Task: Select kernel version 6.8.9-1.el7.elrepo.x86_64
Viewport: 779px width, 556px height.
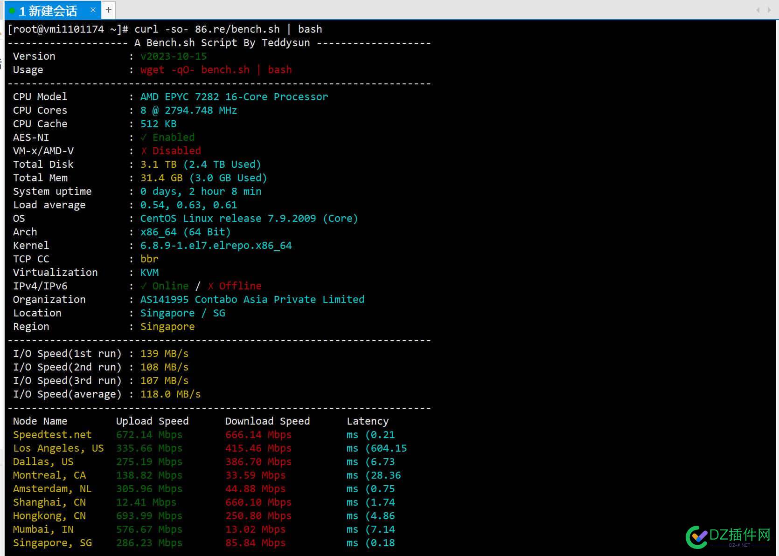Action: 216,245
